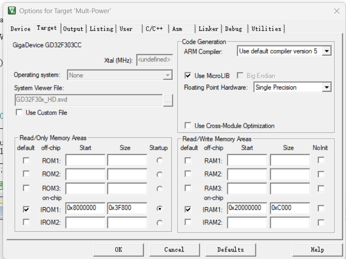Click the IROM1 Size field 0x3F800
The image size is (346, 259).
coord(127,208)
